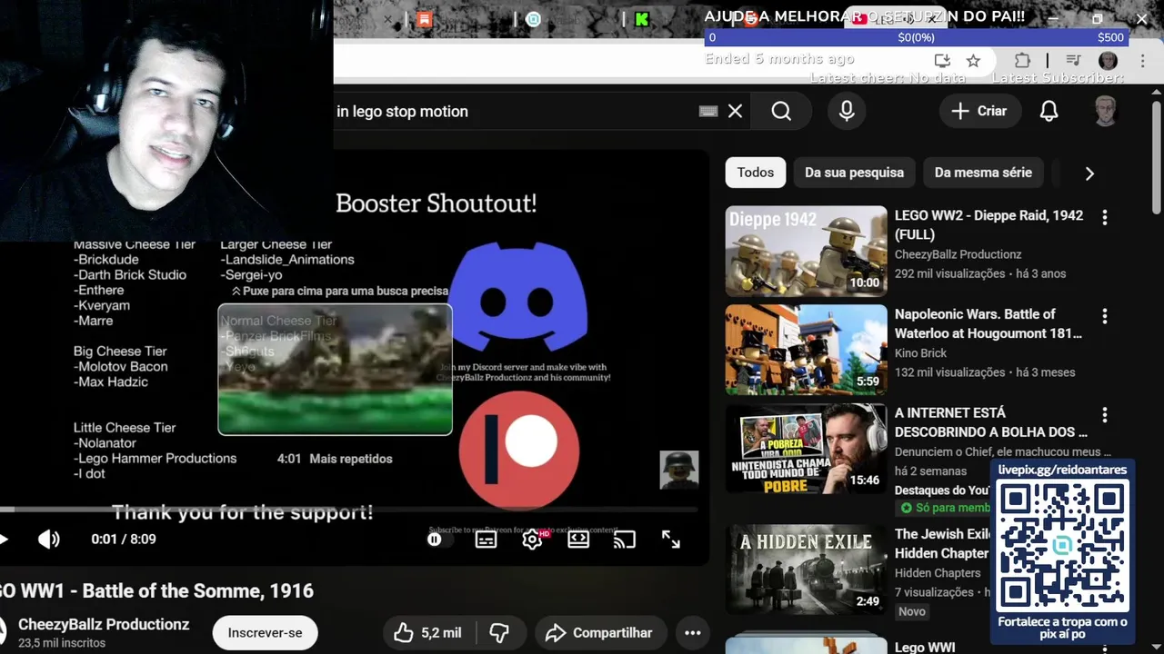1164x654 pixels.
Task: Click the Lego WWI title at bottom
Action: pos(924,648)
